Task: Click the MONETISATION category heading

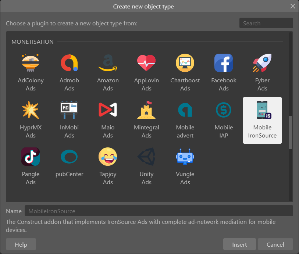Action: coord(32,42)
